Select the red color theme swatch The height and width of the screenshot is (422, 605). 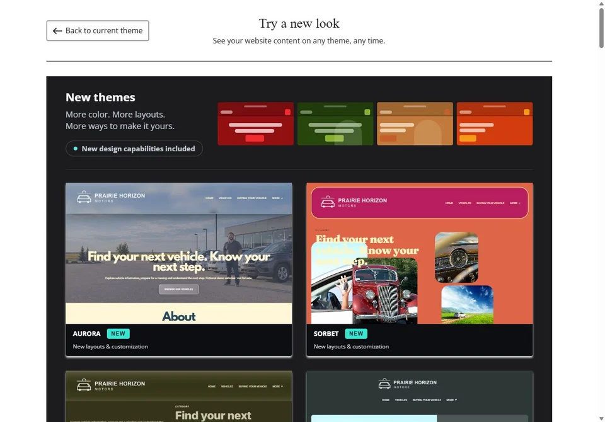click(x=255, y=124)
